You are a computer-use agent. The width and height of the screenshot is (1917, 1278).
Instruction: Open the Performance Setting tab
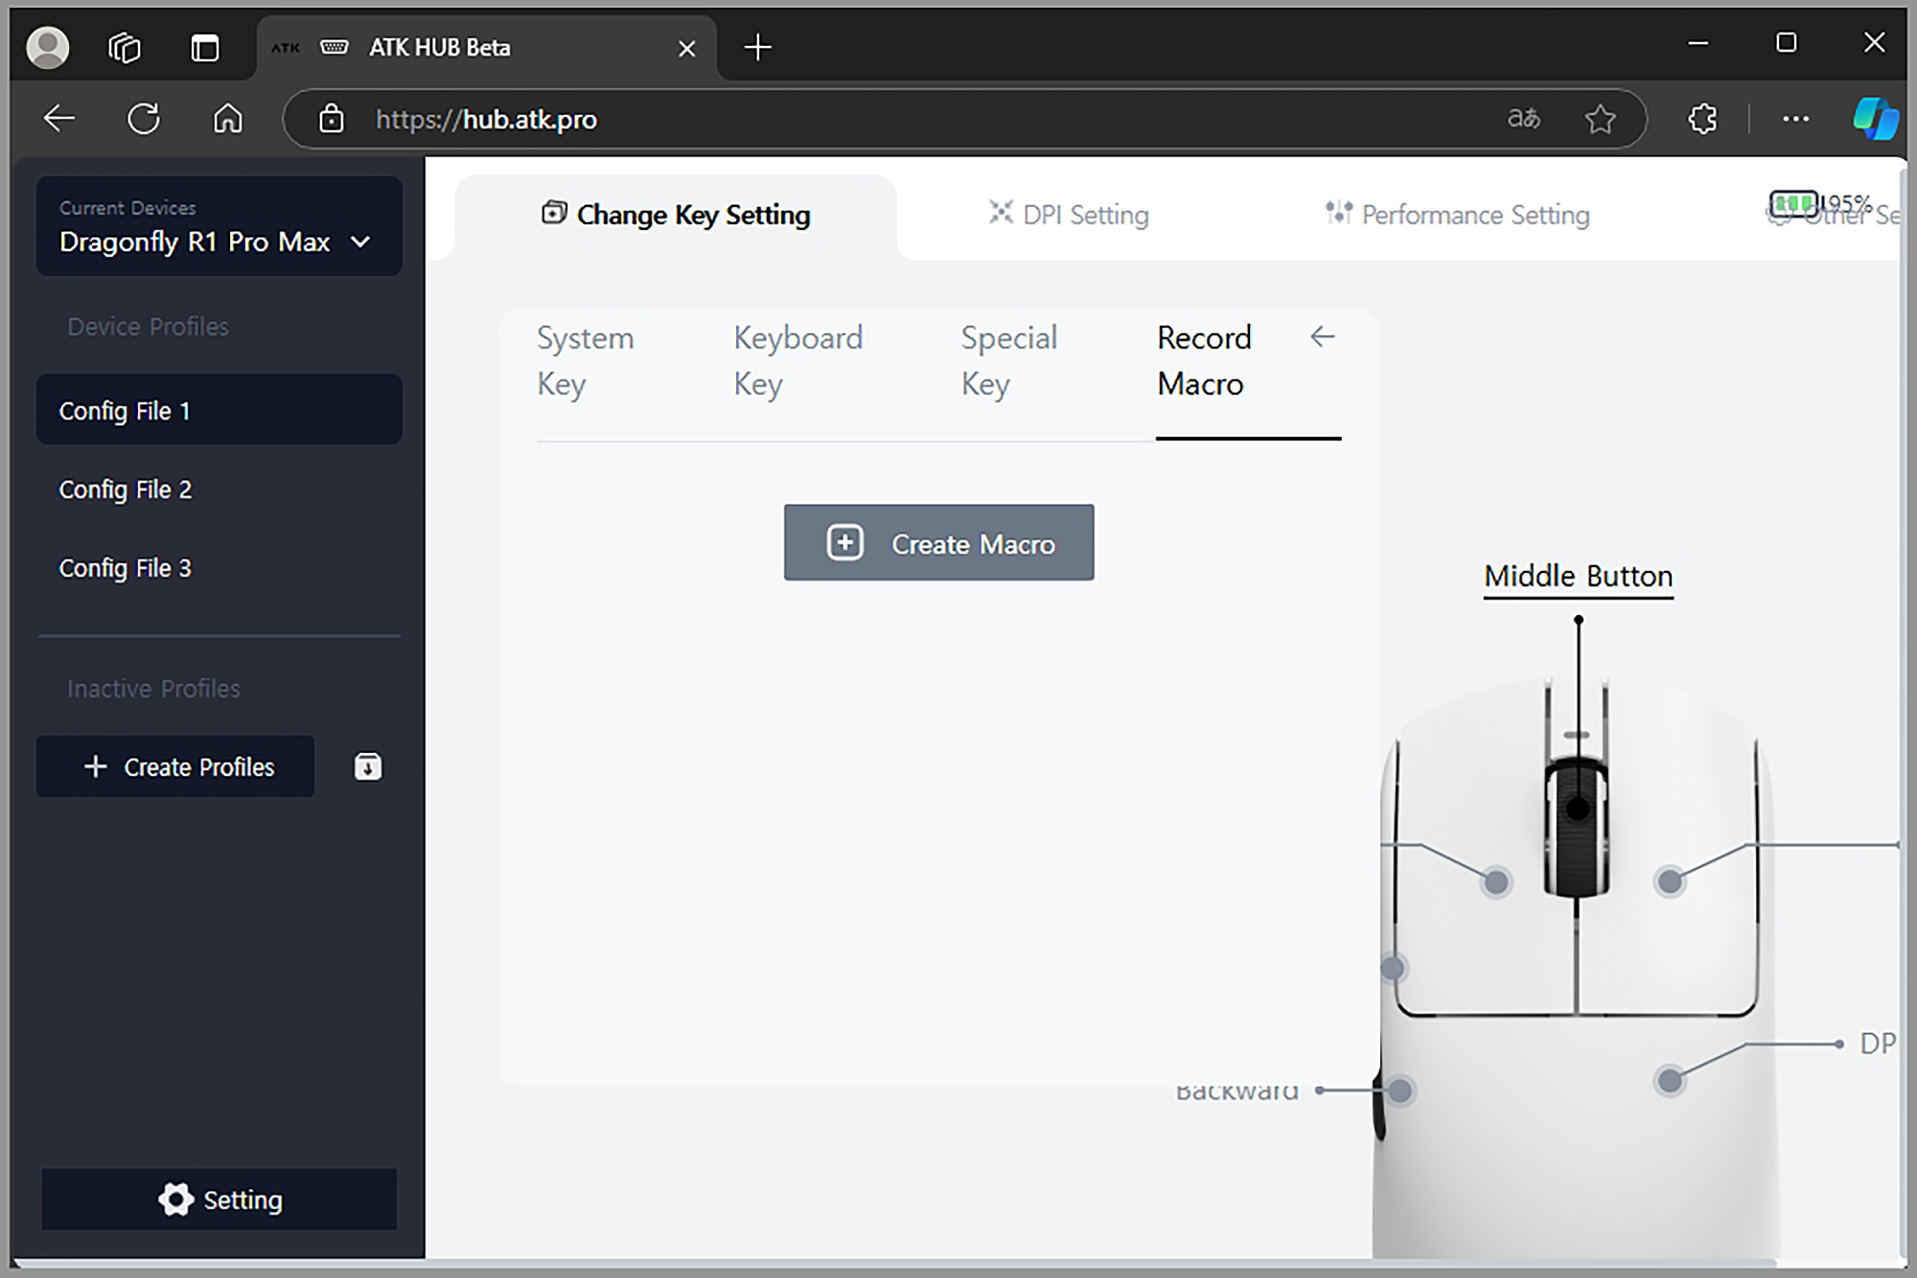(x=1457, y=215)
